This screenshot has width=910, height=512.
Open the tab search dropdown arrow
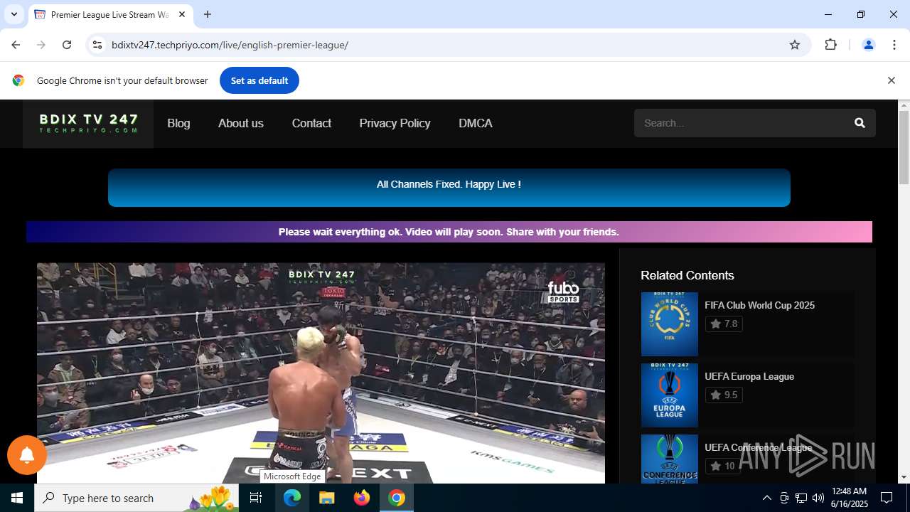coord(14,14)
